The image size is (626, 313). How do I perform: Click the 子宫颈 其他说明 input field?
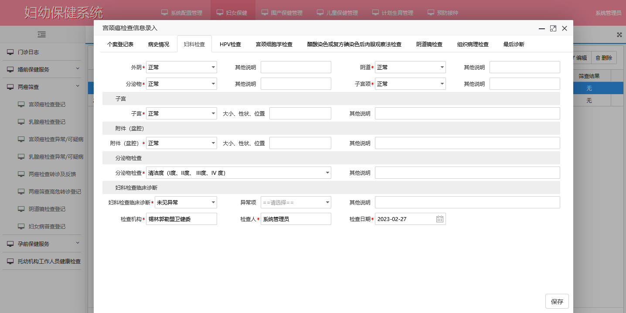point(525,84)
